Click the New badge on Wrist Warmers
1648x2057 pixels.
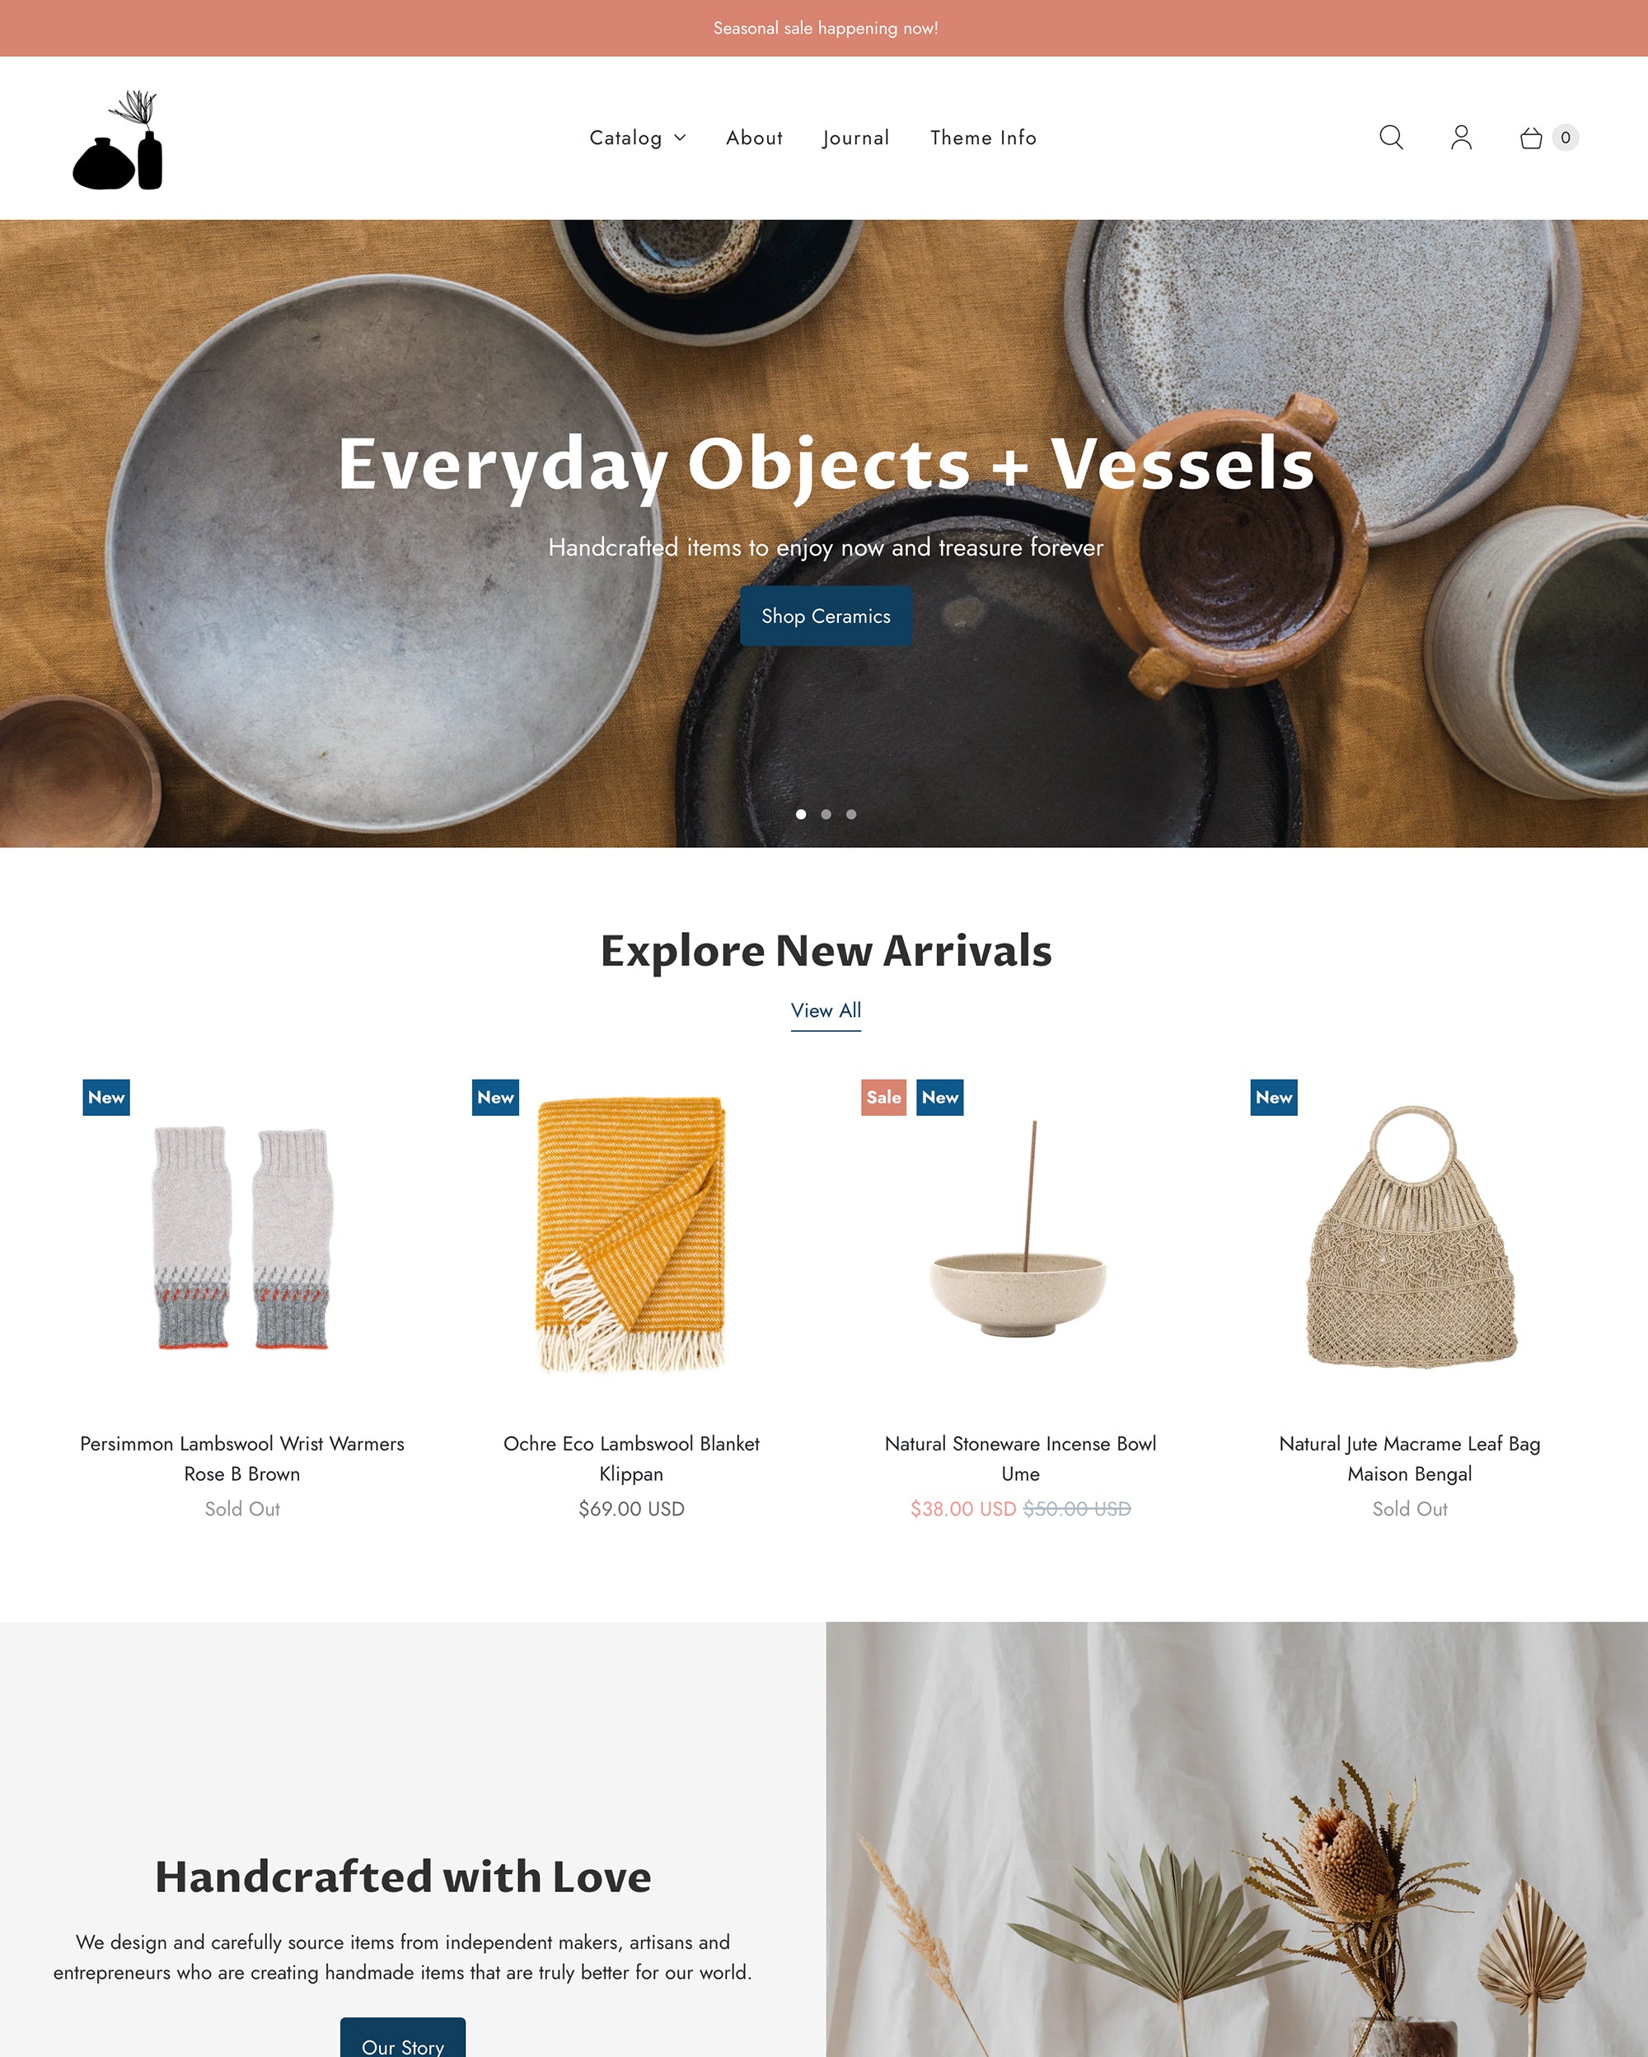pos(105,1097)
